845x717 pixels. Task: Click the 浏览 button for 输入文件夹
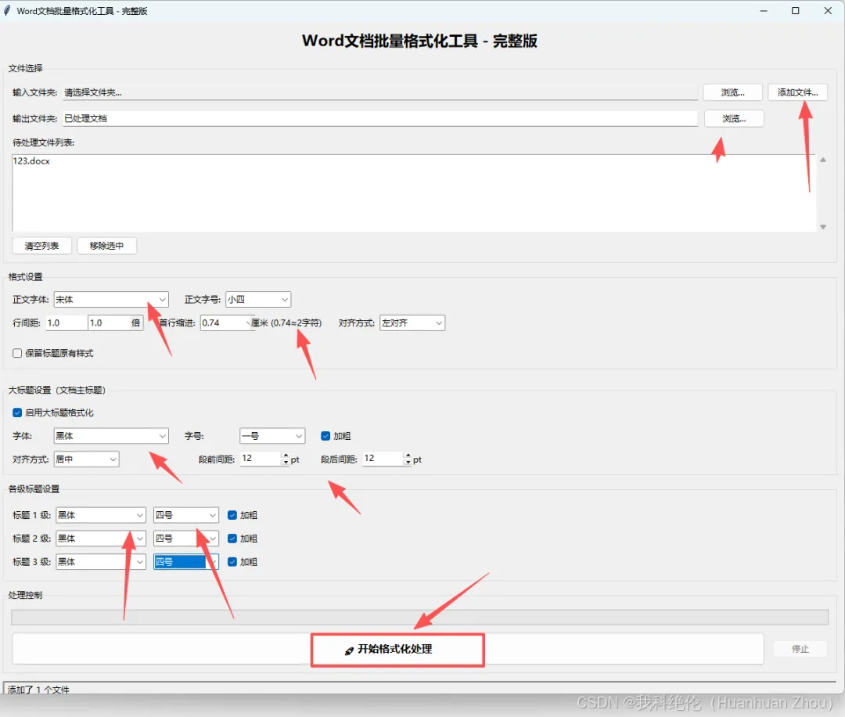pyautogui.click(x=733, y=92)
